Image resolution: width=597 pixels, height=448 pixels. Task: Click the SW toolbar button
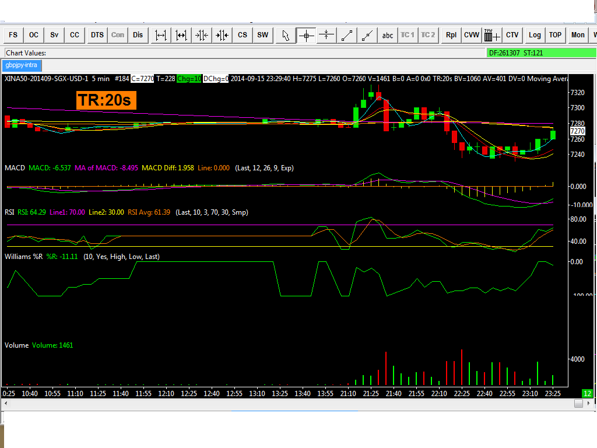point(263,35)
